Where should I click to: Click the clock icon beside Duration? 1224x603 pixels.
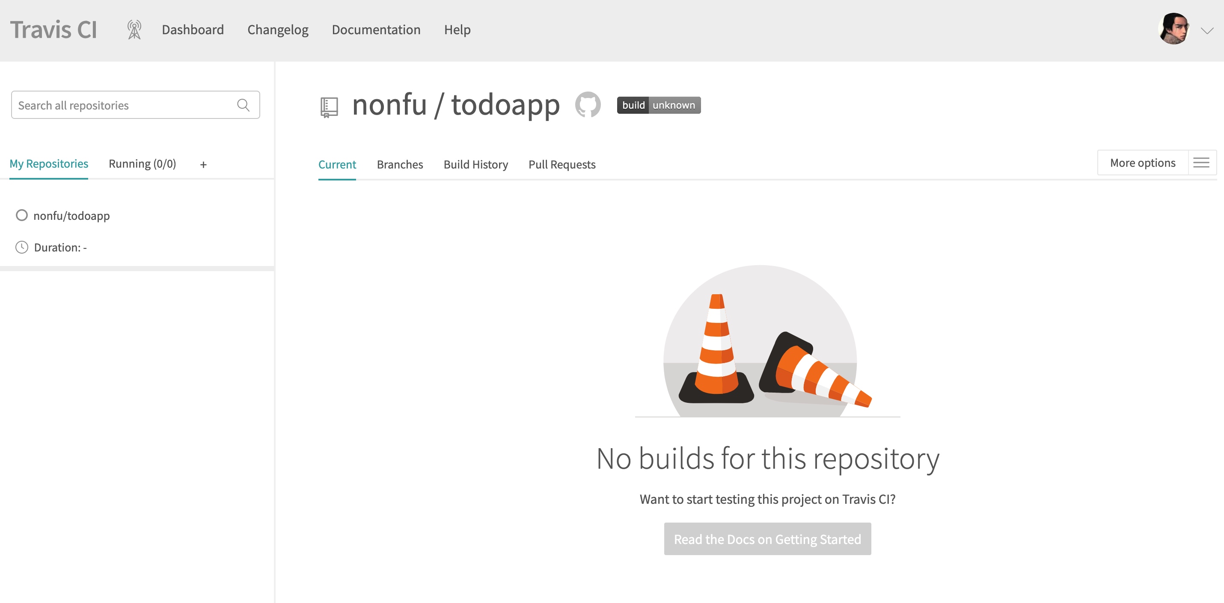22,247
